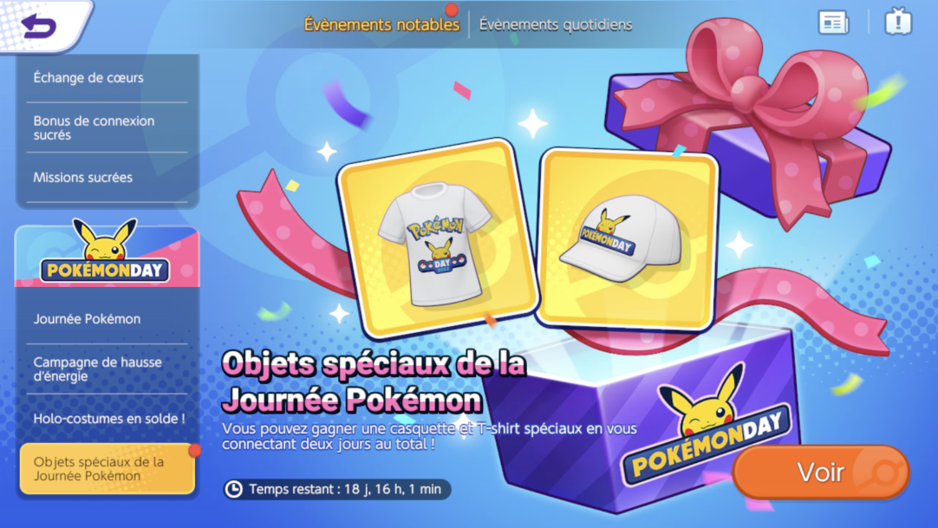Screen dimensions: 938x528
Task: Tap the Pokémon Day T-shirt item card
Action: point(437,239)
